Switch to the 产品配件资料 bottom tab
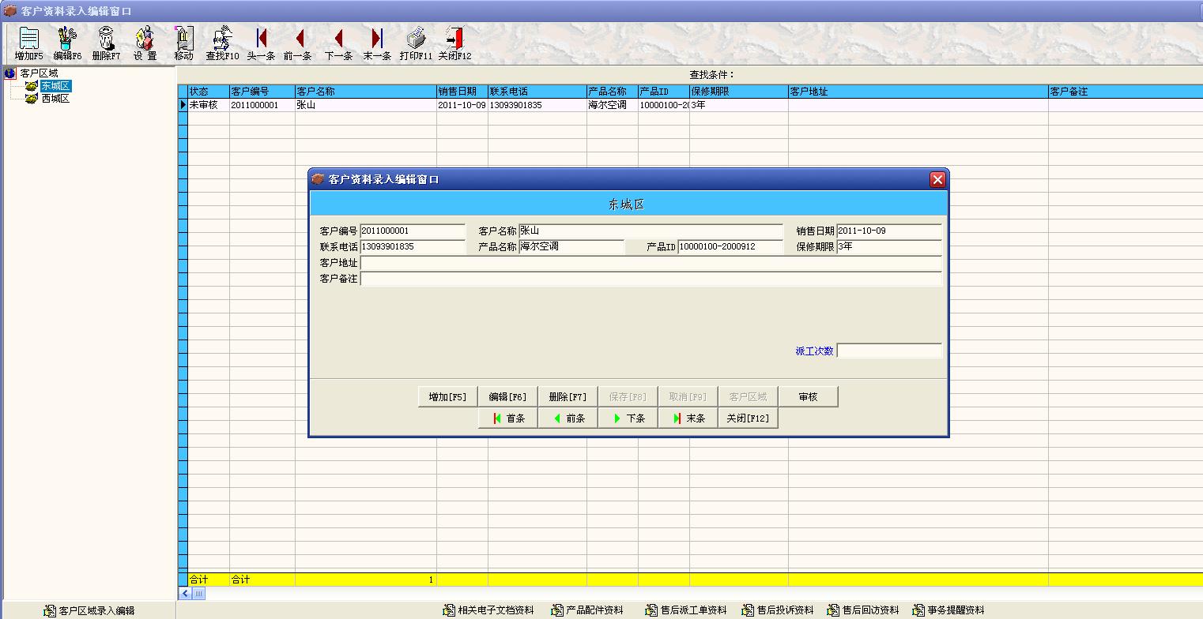This screenshot has height=619, width=1203. click(587, 610)
